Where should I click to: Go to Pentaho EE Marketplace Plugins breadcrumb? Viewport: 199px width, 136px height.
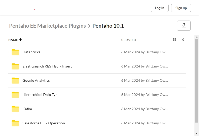47,26
